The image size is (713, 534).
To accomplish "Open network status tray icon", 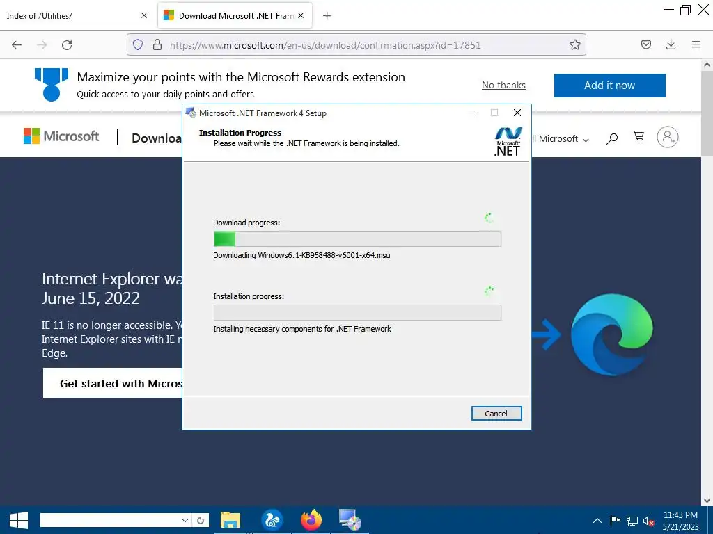I will point(632,521).
